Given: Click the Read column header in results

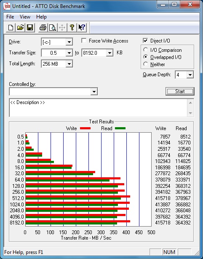Looking at the screenshot, I should pos(181,128).
